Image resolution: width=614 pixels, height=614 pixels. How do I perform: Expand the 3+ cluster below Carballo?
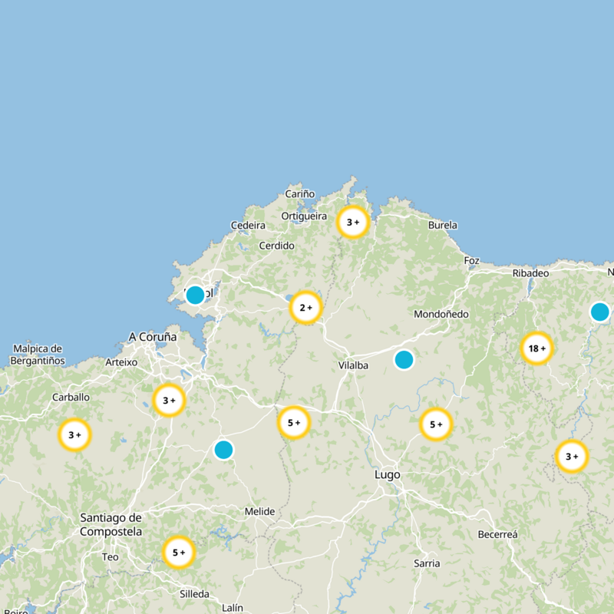point(74,435)
